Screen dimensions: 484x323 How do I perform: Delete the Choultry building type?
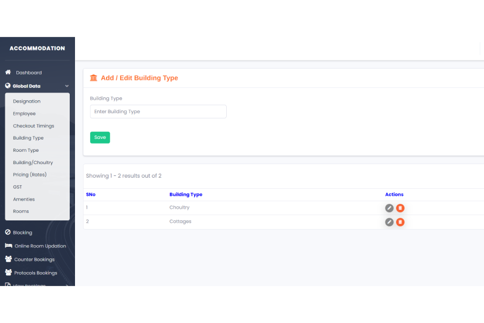click(400, 208)
